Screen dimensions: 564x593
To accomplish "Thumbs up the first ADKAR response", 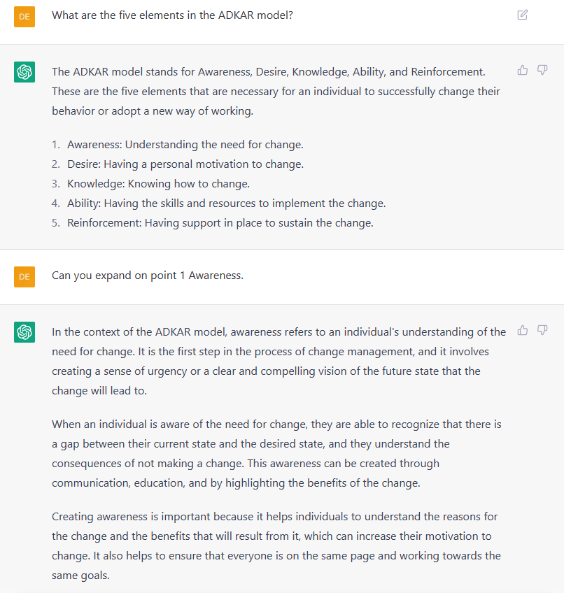I will pyautogui.click(x=522, y=70).
